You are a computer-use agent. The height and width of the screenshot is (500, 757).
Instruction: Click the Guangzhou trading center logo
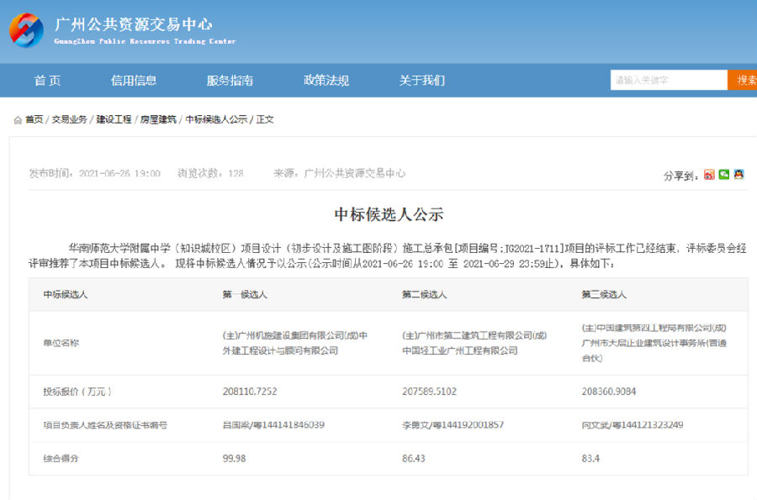26,30
